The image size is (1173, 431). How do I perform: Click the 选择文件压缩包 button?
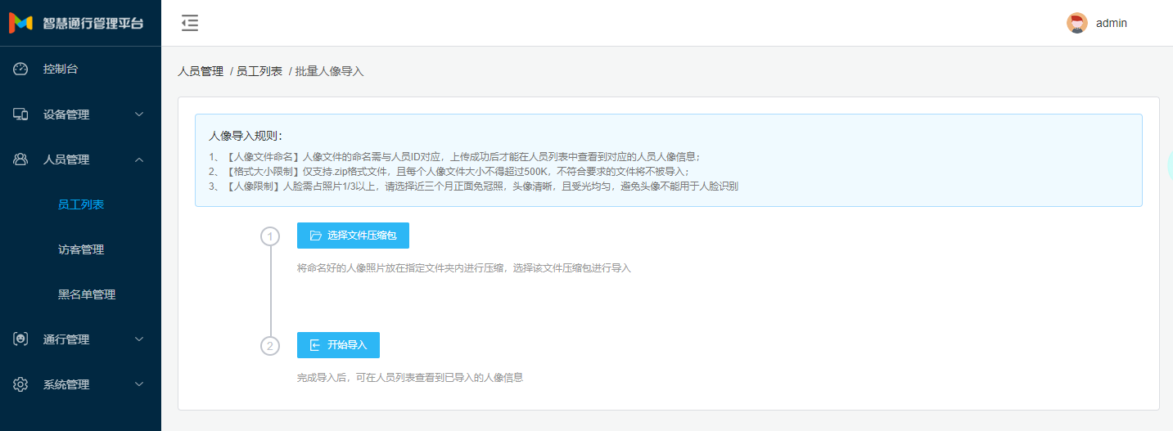point(353,236)
